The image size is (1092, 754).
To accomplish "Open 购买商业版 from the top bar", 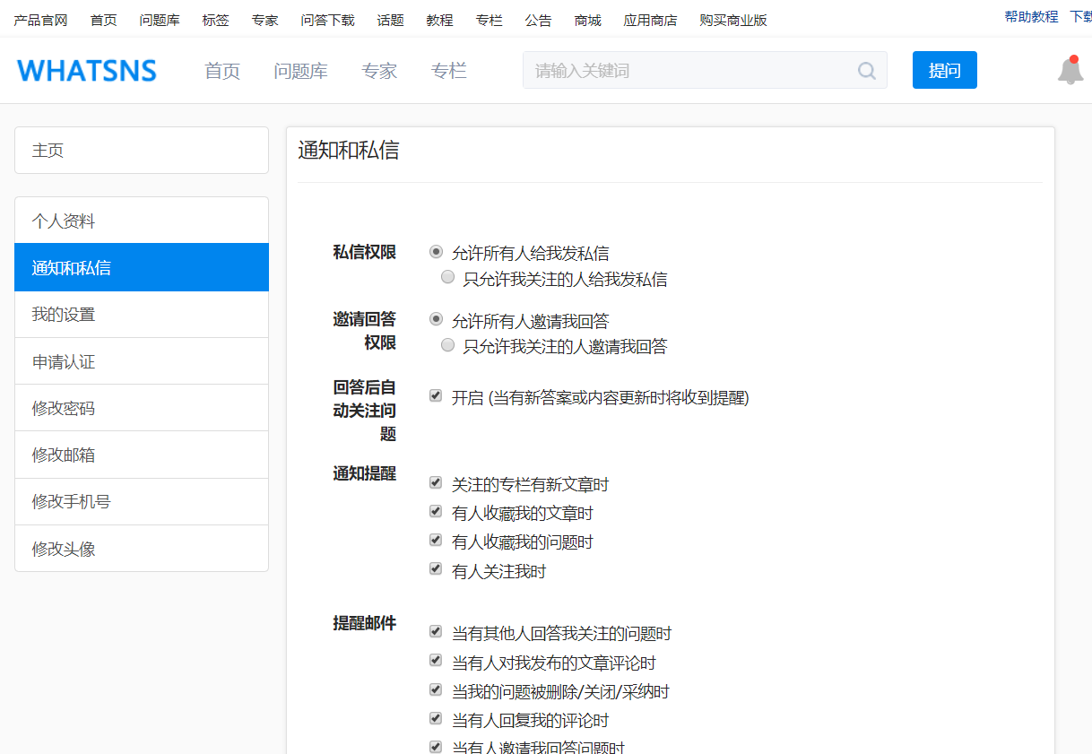I will (732, 20).
